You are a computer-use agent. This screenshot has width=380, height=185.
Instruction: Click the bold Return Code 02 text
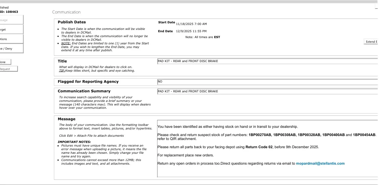259,147
